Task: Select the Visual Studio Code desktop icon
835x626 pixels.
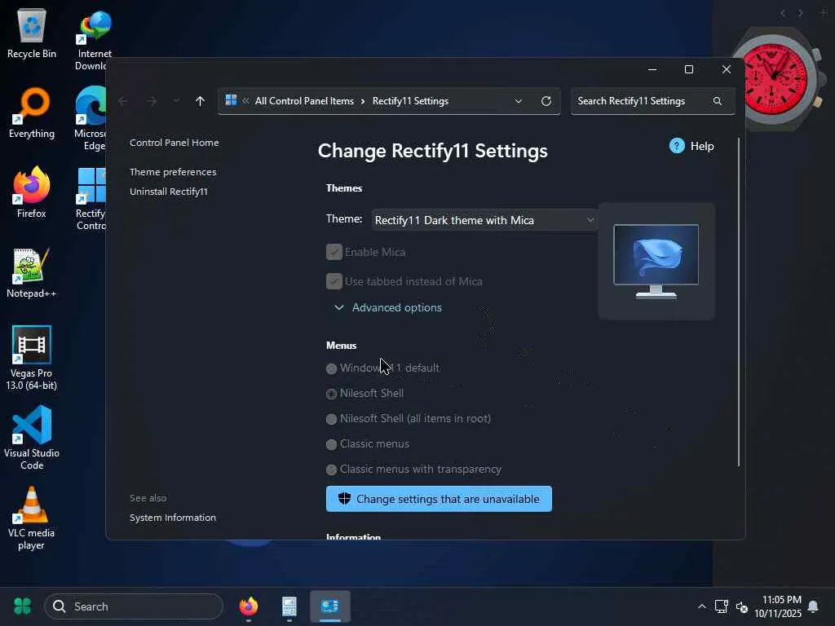Action: (x=32, y=438)
